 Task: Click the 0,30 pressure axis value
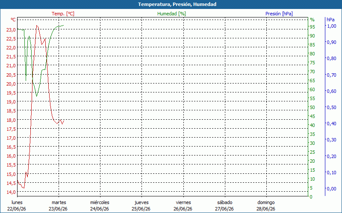click(x=331, y=140)
